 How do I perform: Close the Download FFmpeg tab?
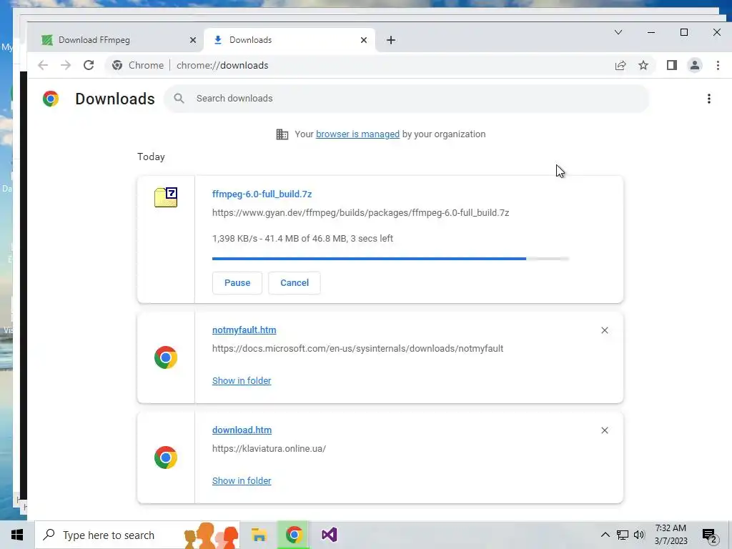(x=193, y=40)
